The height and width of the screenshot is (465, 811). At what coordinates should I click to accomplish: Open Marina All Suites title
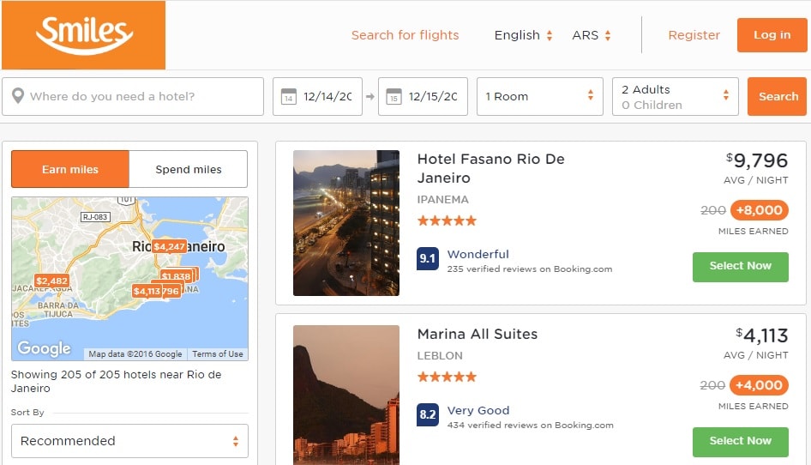pos(478,334)
